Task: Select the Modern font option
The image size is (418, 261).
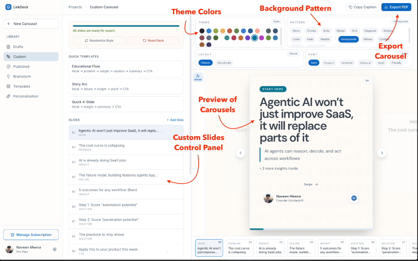Action: click(x=329, y=63)
